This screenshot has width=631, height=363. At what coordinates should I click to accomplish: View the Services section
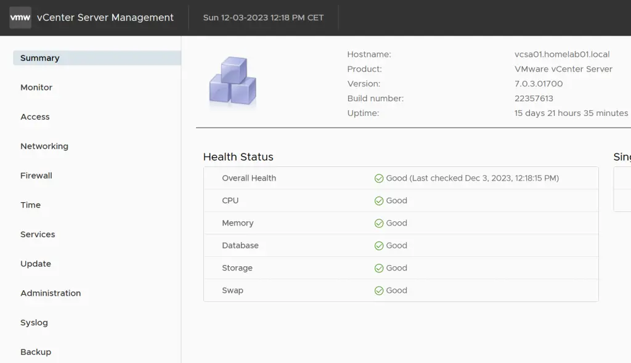click(38, 234)
